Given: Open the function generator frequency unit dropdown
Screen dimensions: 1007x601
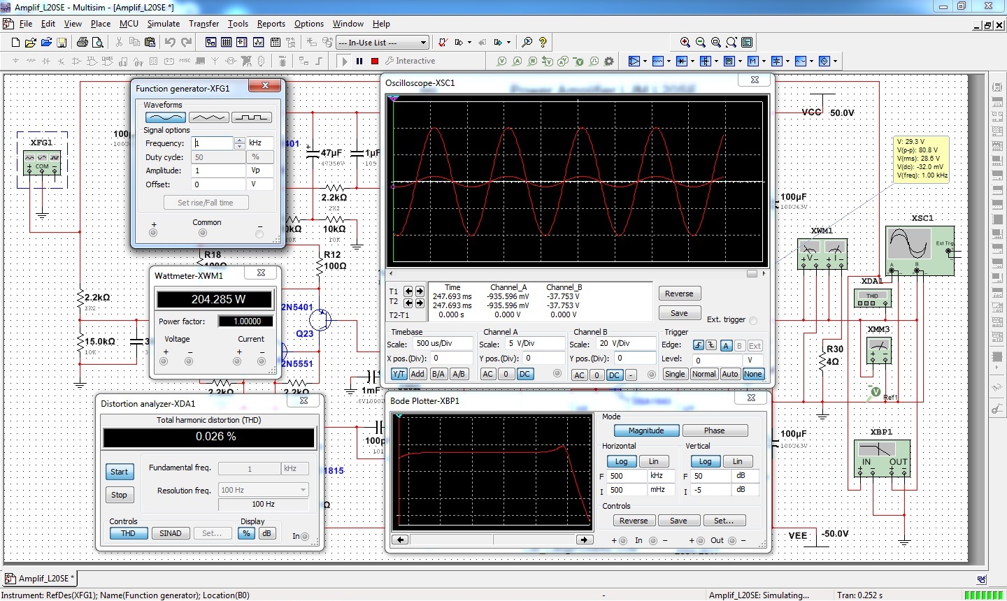Looking at the screenshot, I should coord(262,143).
